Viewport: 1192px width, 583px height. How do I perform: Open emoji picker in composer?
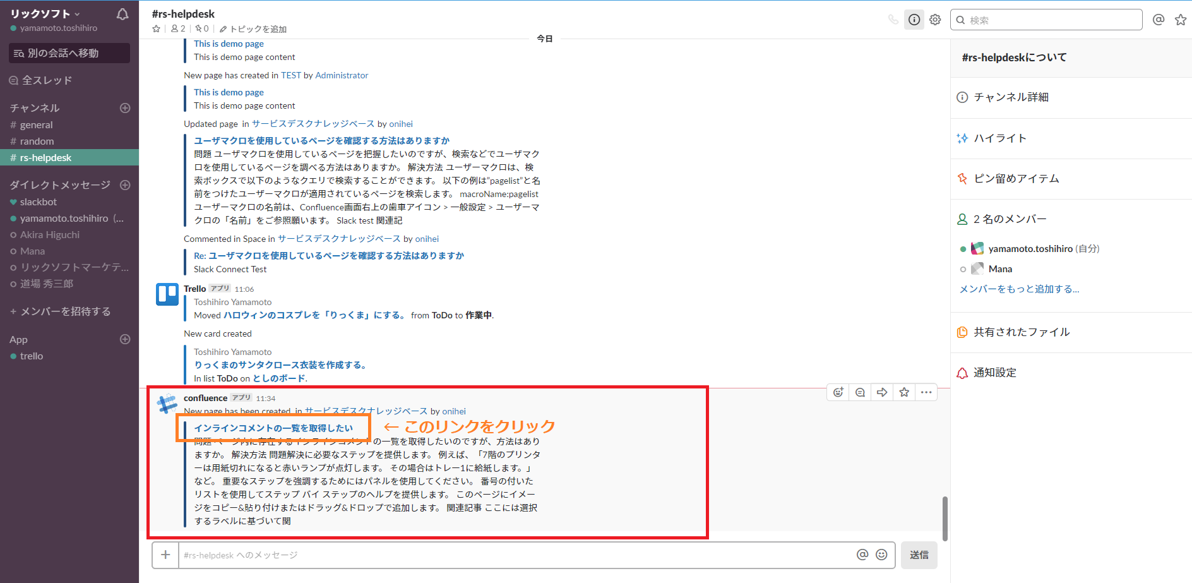[881, 555]
